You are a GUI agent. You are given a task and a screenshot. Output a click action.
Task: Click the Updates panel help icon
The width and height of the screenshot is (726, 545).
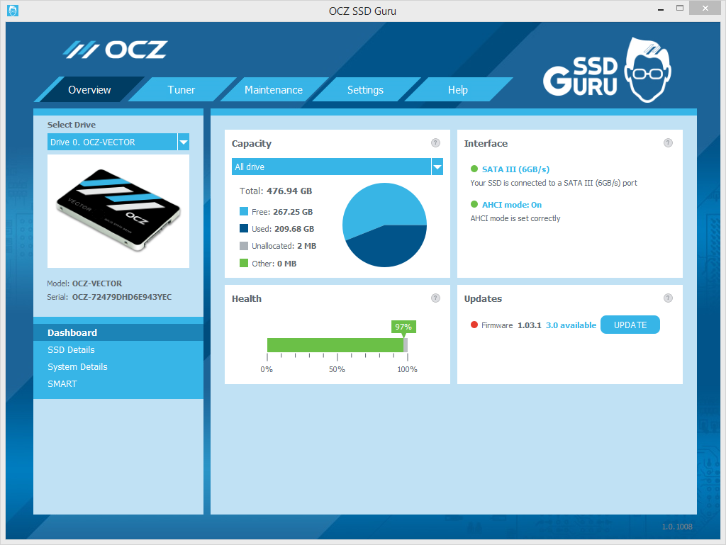pos(667,298)
